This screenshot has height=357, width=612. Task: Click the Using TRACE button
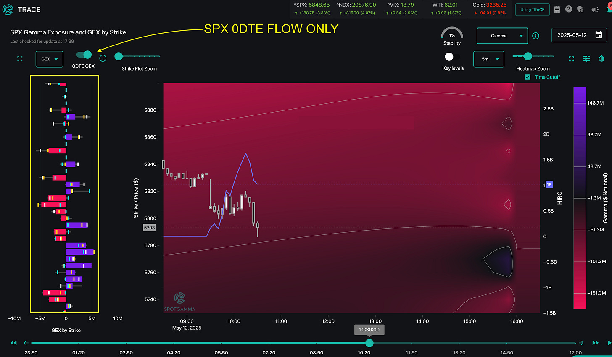pyautogui.click(x=532, y=9)
